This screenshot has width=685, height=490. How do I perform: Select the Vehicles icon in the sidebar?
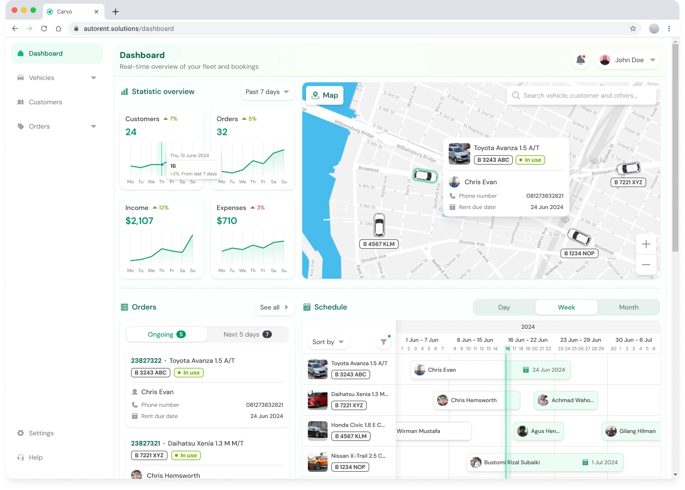[21, 78]
